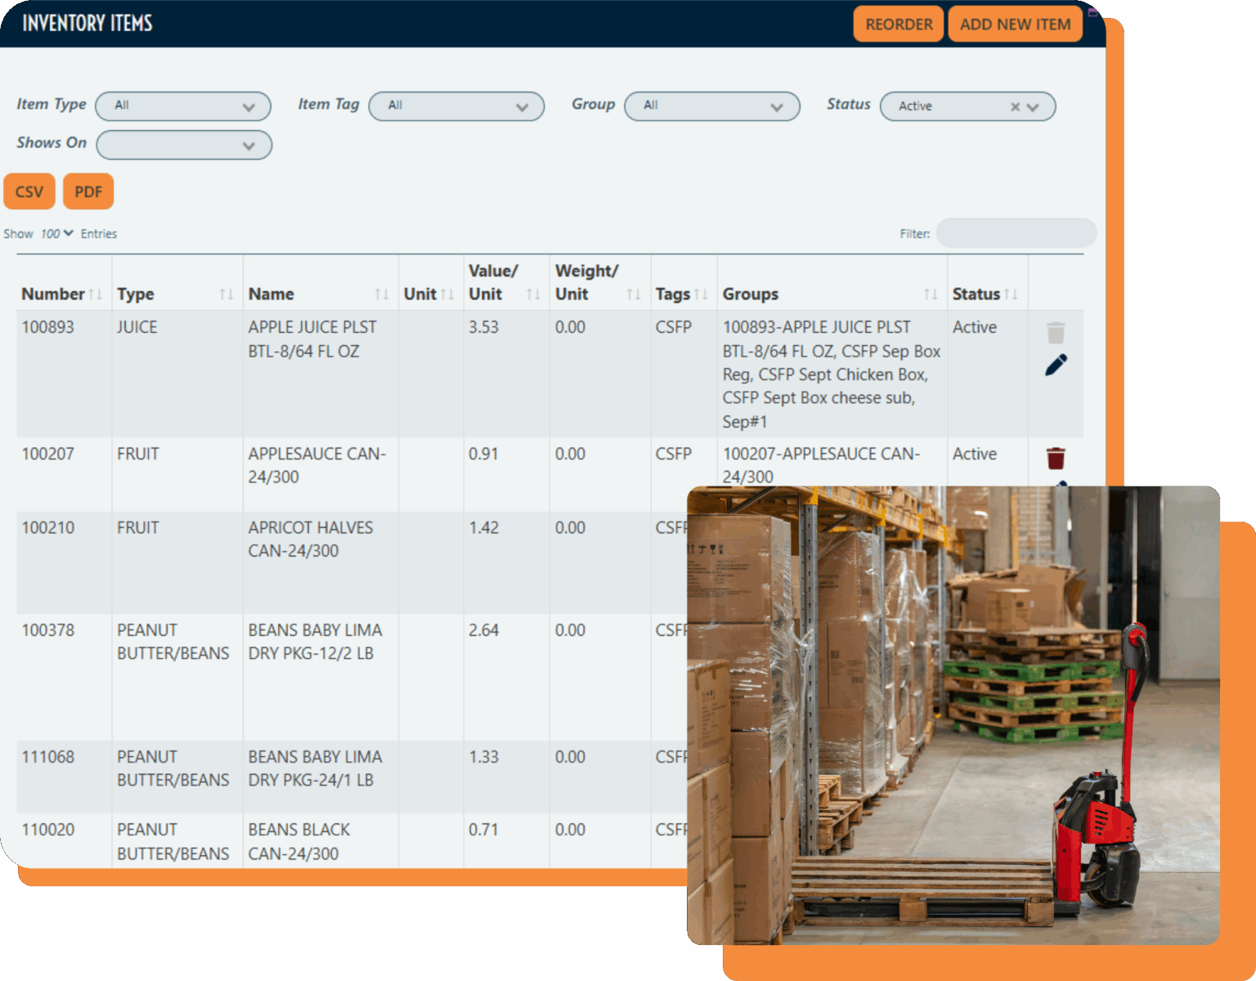Screen dimensions: 1256x981
Task: Sort by Number column arrows
Action: point(96,294)
